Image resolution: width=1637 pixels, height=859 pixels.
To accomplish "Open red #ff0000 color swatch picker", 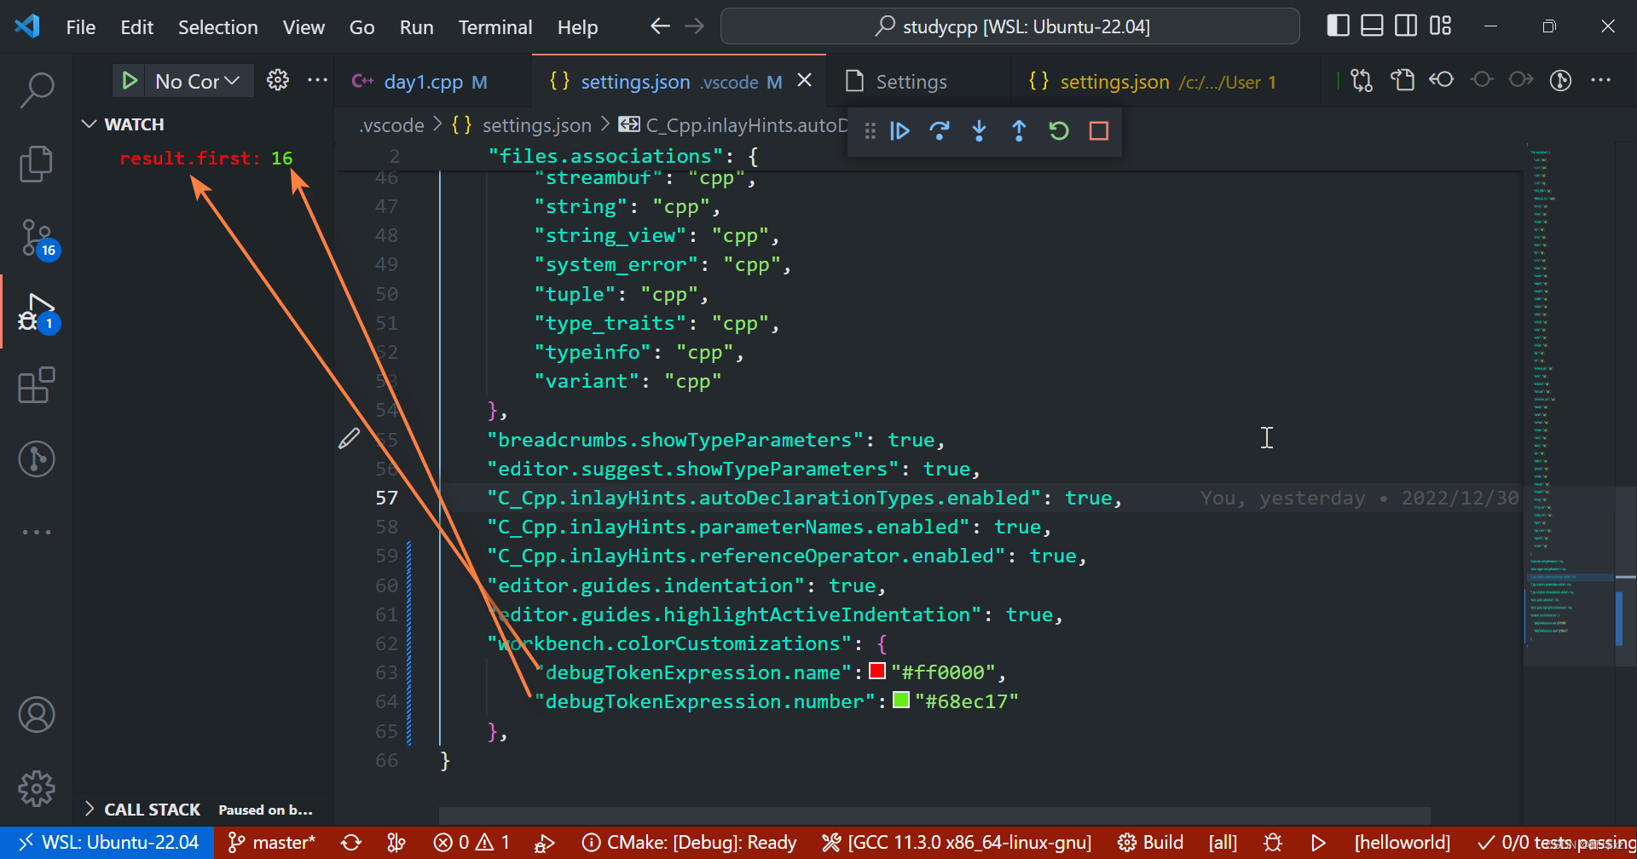I will (877, 671).
